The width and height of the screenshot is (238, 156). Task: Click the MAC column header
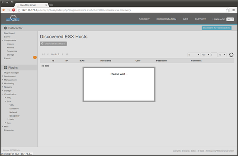point(82,60)
